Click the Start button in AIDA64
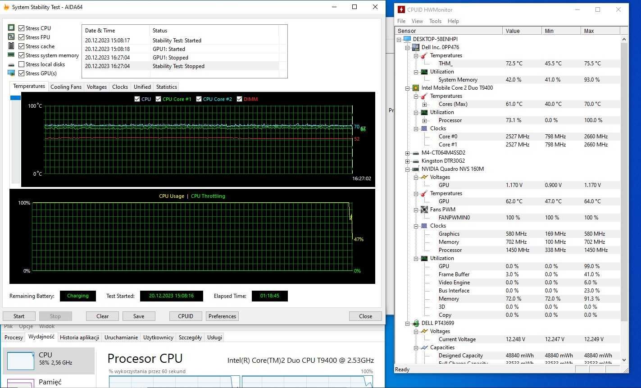This screenshot has width=641, height=388. click(x=19, y=316)
